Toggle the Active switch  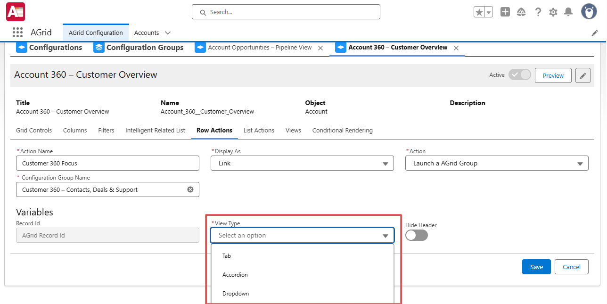[x=520, y=75]
